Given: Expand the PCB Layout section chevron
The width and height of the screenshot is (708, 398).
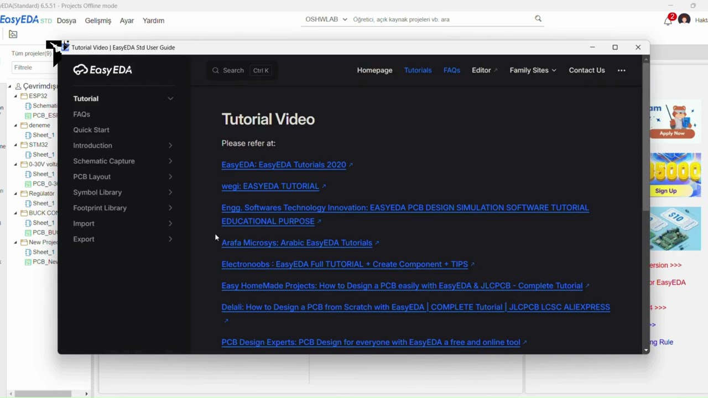Looking at the screenshot, I should tap(170, 176).
